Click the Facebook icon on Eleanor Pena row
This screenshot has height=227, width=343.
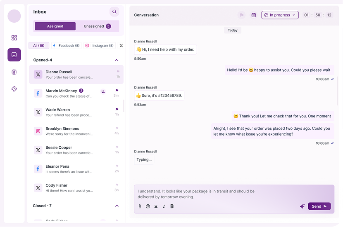tap(38, 169)
